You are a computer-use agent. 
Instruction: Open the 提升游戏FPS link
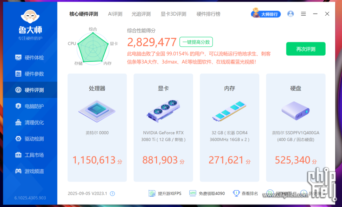click(x=170, y=193)
